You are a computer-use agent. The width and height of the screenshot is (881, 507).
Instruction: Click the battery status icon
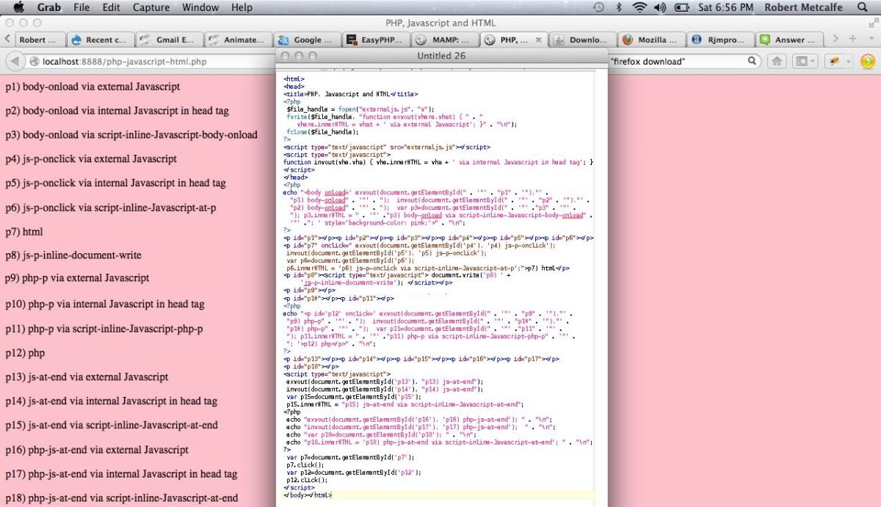click(x=682, y=7)
